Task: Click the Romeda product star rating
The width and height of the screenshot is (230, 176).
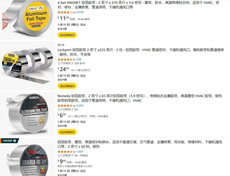Action: coord(65,105)
